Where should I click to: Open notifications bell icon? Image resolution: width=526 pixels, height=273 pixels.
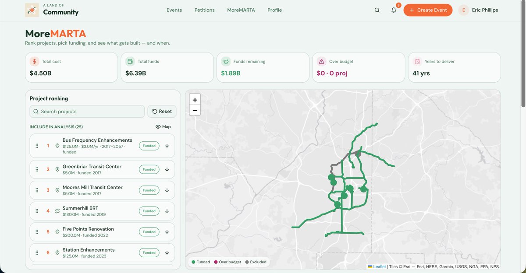coord(394,10)
